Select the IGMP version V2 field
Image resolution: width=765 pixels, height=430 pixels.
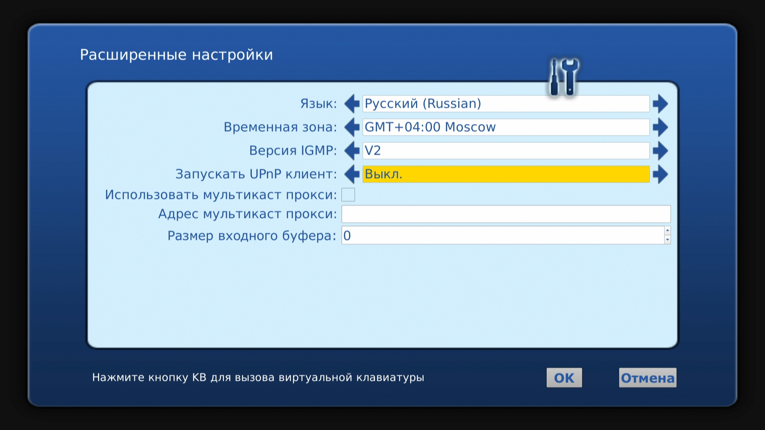506,151
